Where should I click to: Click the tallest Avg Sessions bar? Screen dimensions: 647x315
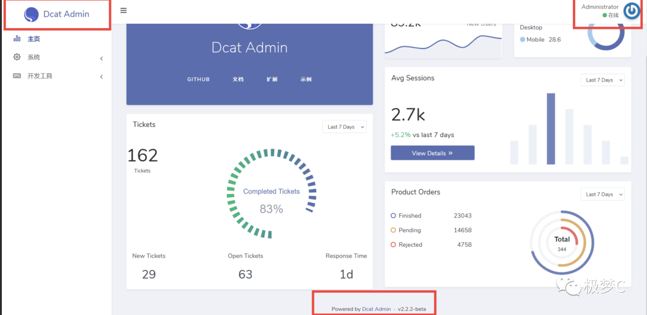[551, 129]
